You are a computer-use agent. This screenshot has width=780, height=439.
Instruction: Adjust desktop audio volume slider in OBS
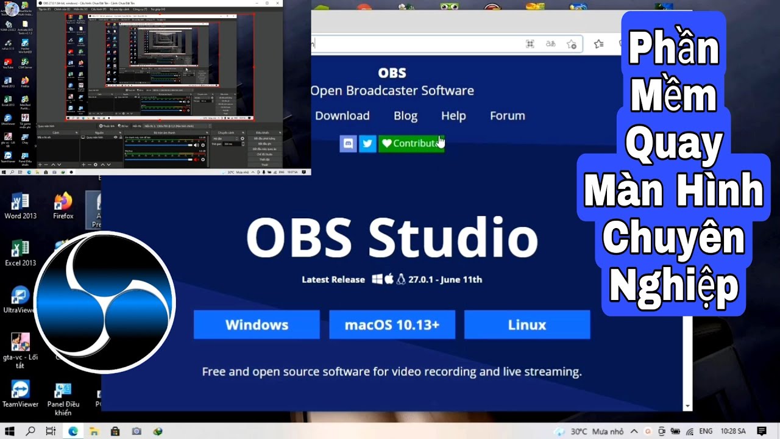(159, 145)
